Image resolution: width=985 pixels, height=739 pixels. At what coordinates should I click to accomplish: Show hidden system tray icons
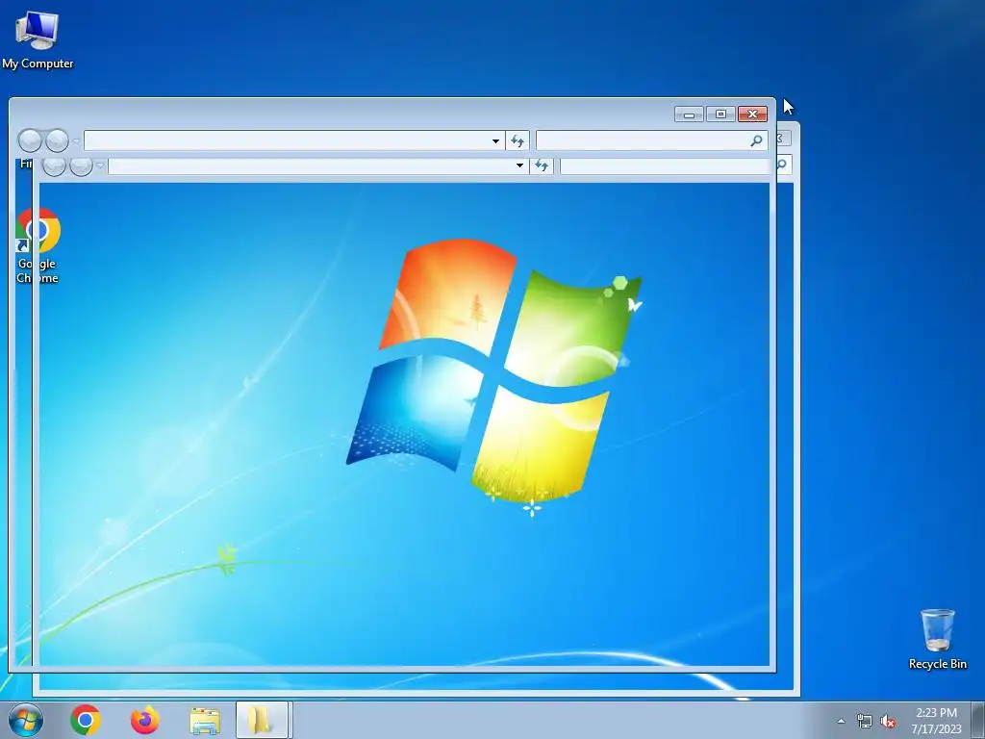(841, 721)
